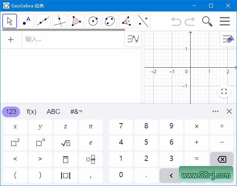Screen dimensions: 237x186
Task: Tap the decimal point key
Action: click(146, 175)
